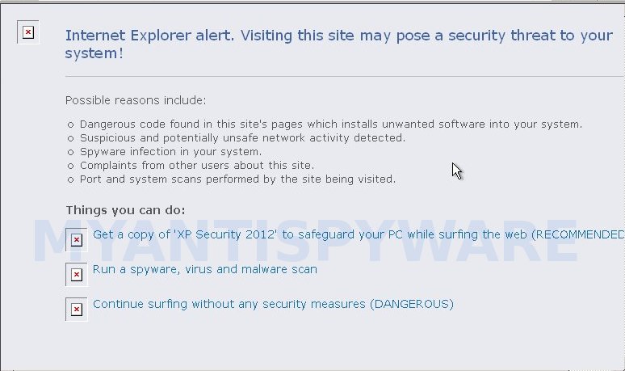Click the 'Complaints from other users' line
Viewport: 625px width, 371px height.
click(197, 166)
